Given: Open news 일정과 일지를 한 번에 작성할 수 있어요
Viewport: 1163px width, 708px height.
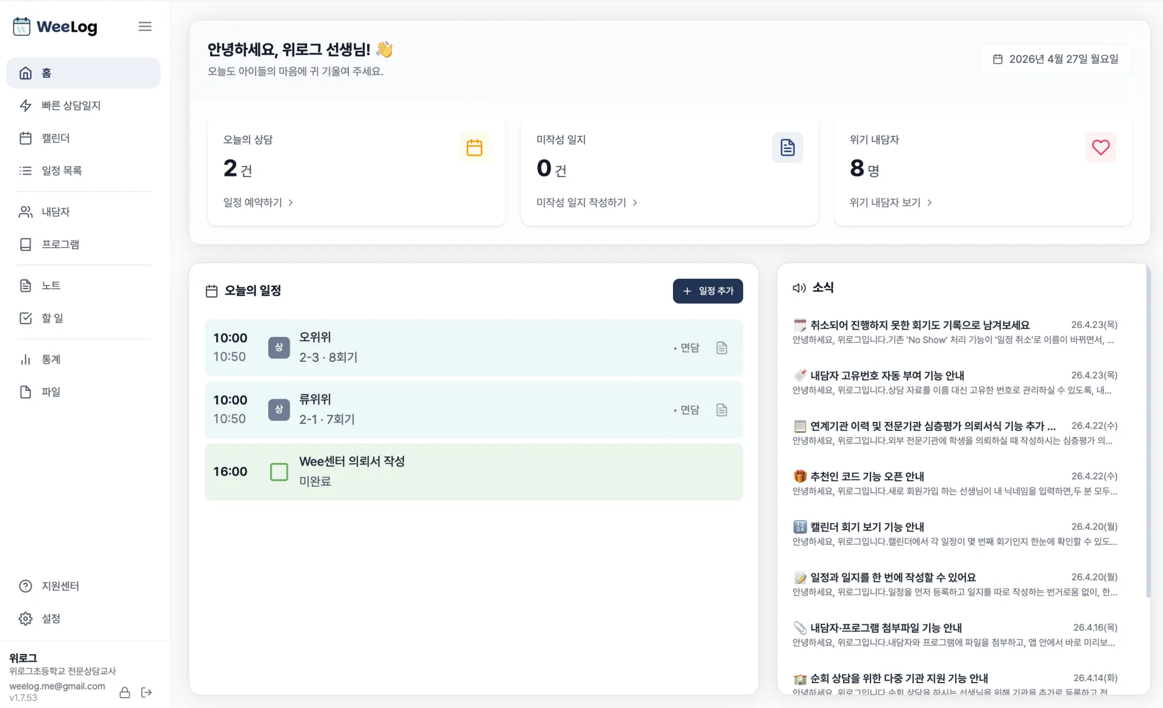Looking at the screenshot, I should [955, 584].
